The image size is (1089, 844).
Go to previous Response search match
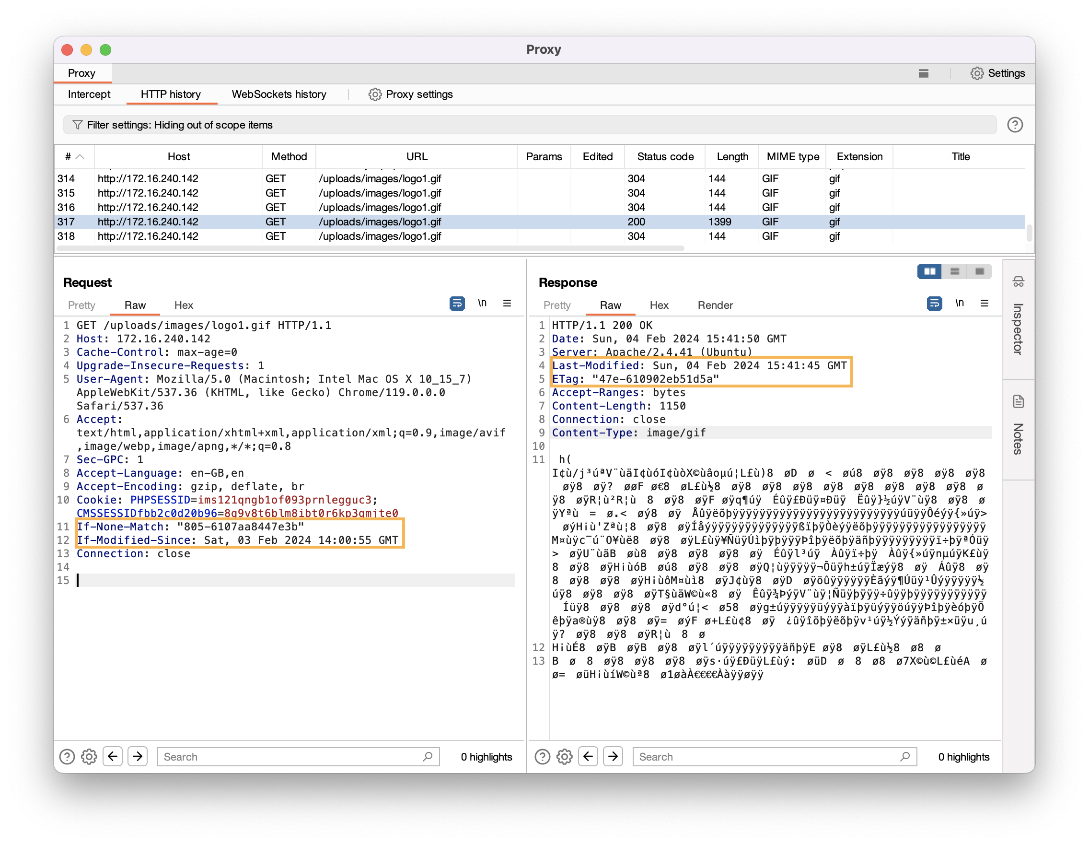[x=588, y=757]
